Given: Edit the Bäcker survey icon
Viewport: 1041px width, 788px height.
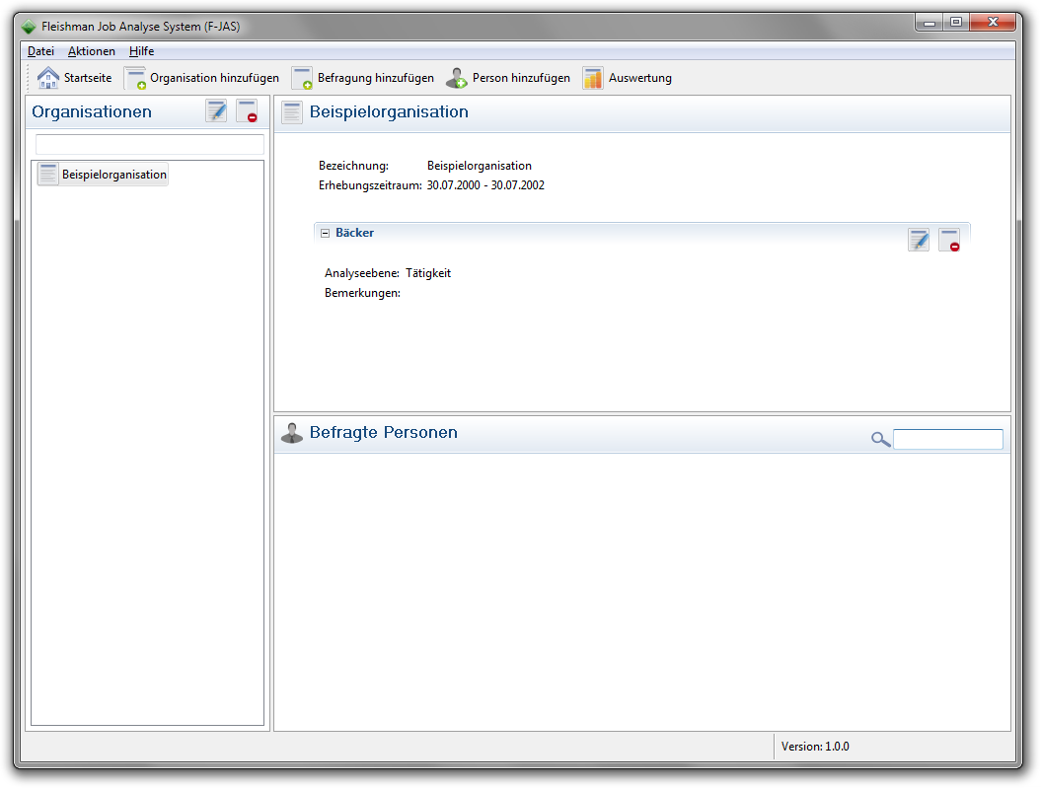Looking at the screenshot, I should (919, 240).
